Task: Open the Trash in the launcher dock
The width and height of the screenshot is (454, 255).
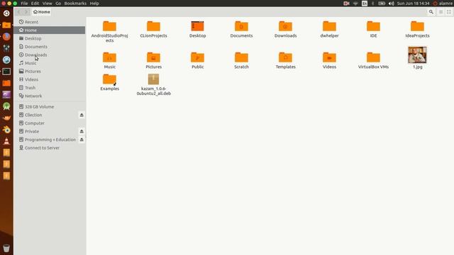Action: 6,248
